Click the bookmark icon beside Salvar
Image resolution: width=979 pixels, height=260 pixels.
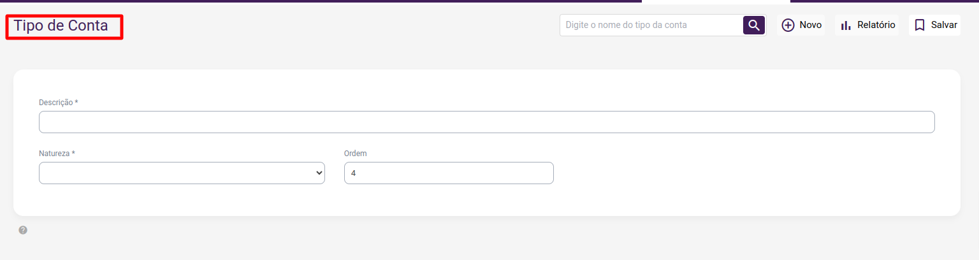point(919,25)
